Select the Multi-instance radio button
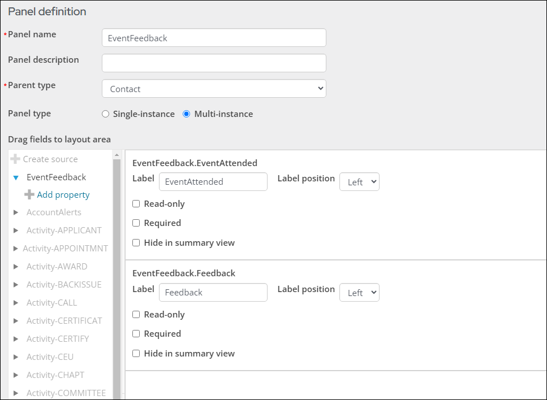Viewport: 547px width, 400px height. 186,114
